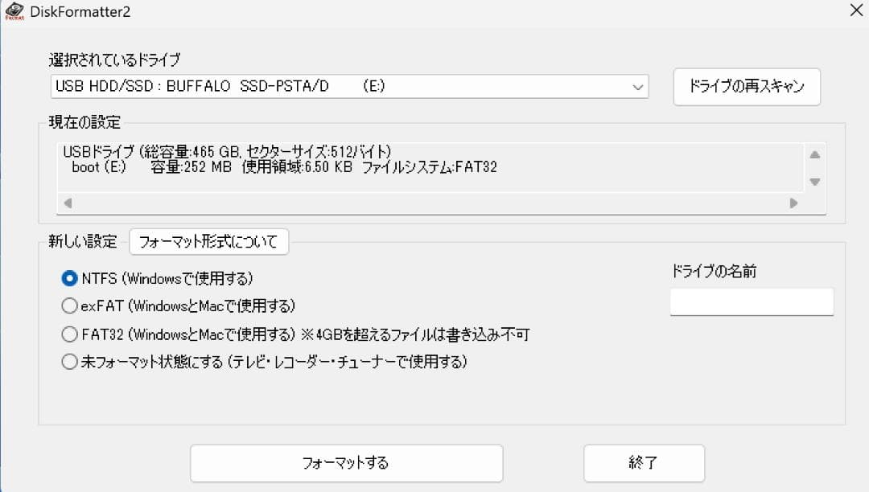Close the DiskFormatter2 window
The height and width of the screenshot is (492, 869).
855,10
